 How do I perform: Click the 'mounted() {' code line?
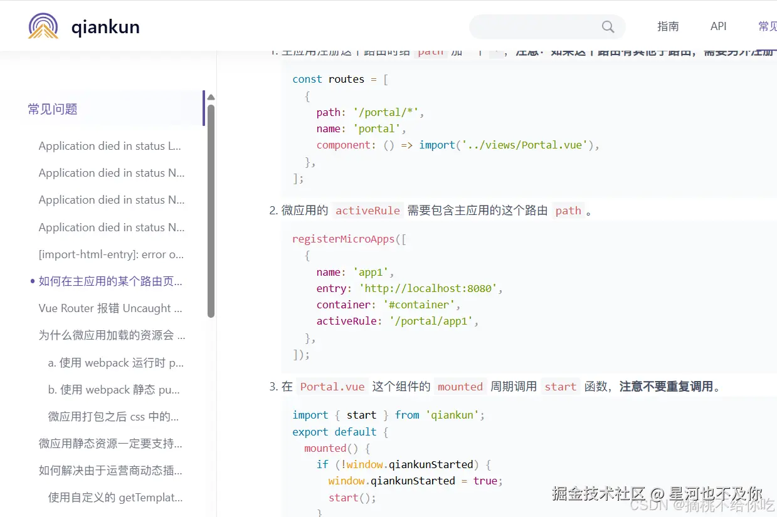(337, 448)
